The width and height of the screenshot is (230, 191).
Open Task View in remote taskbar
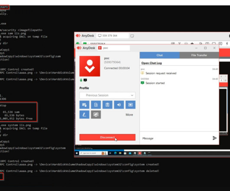pos(110,153)
